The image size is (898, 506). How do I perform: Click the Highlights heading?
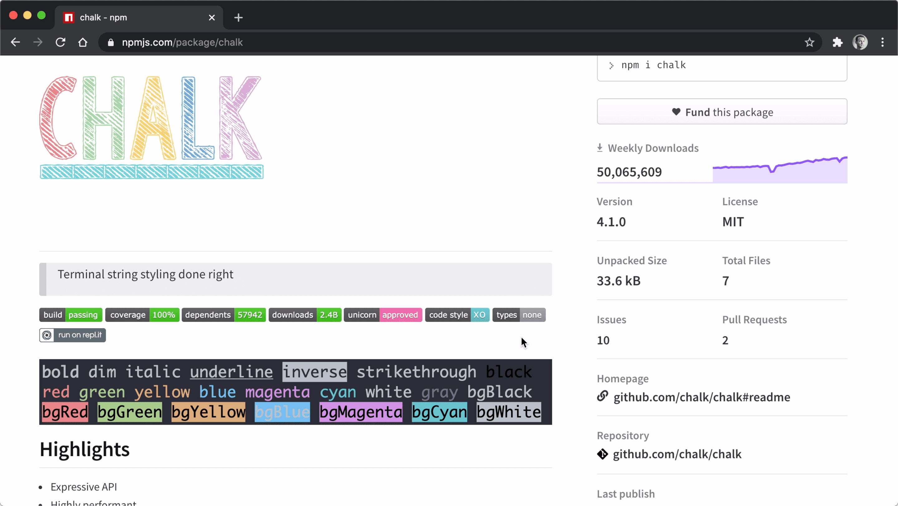(84, 449)
